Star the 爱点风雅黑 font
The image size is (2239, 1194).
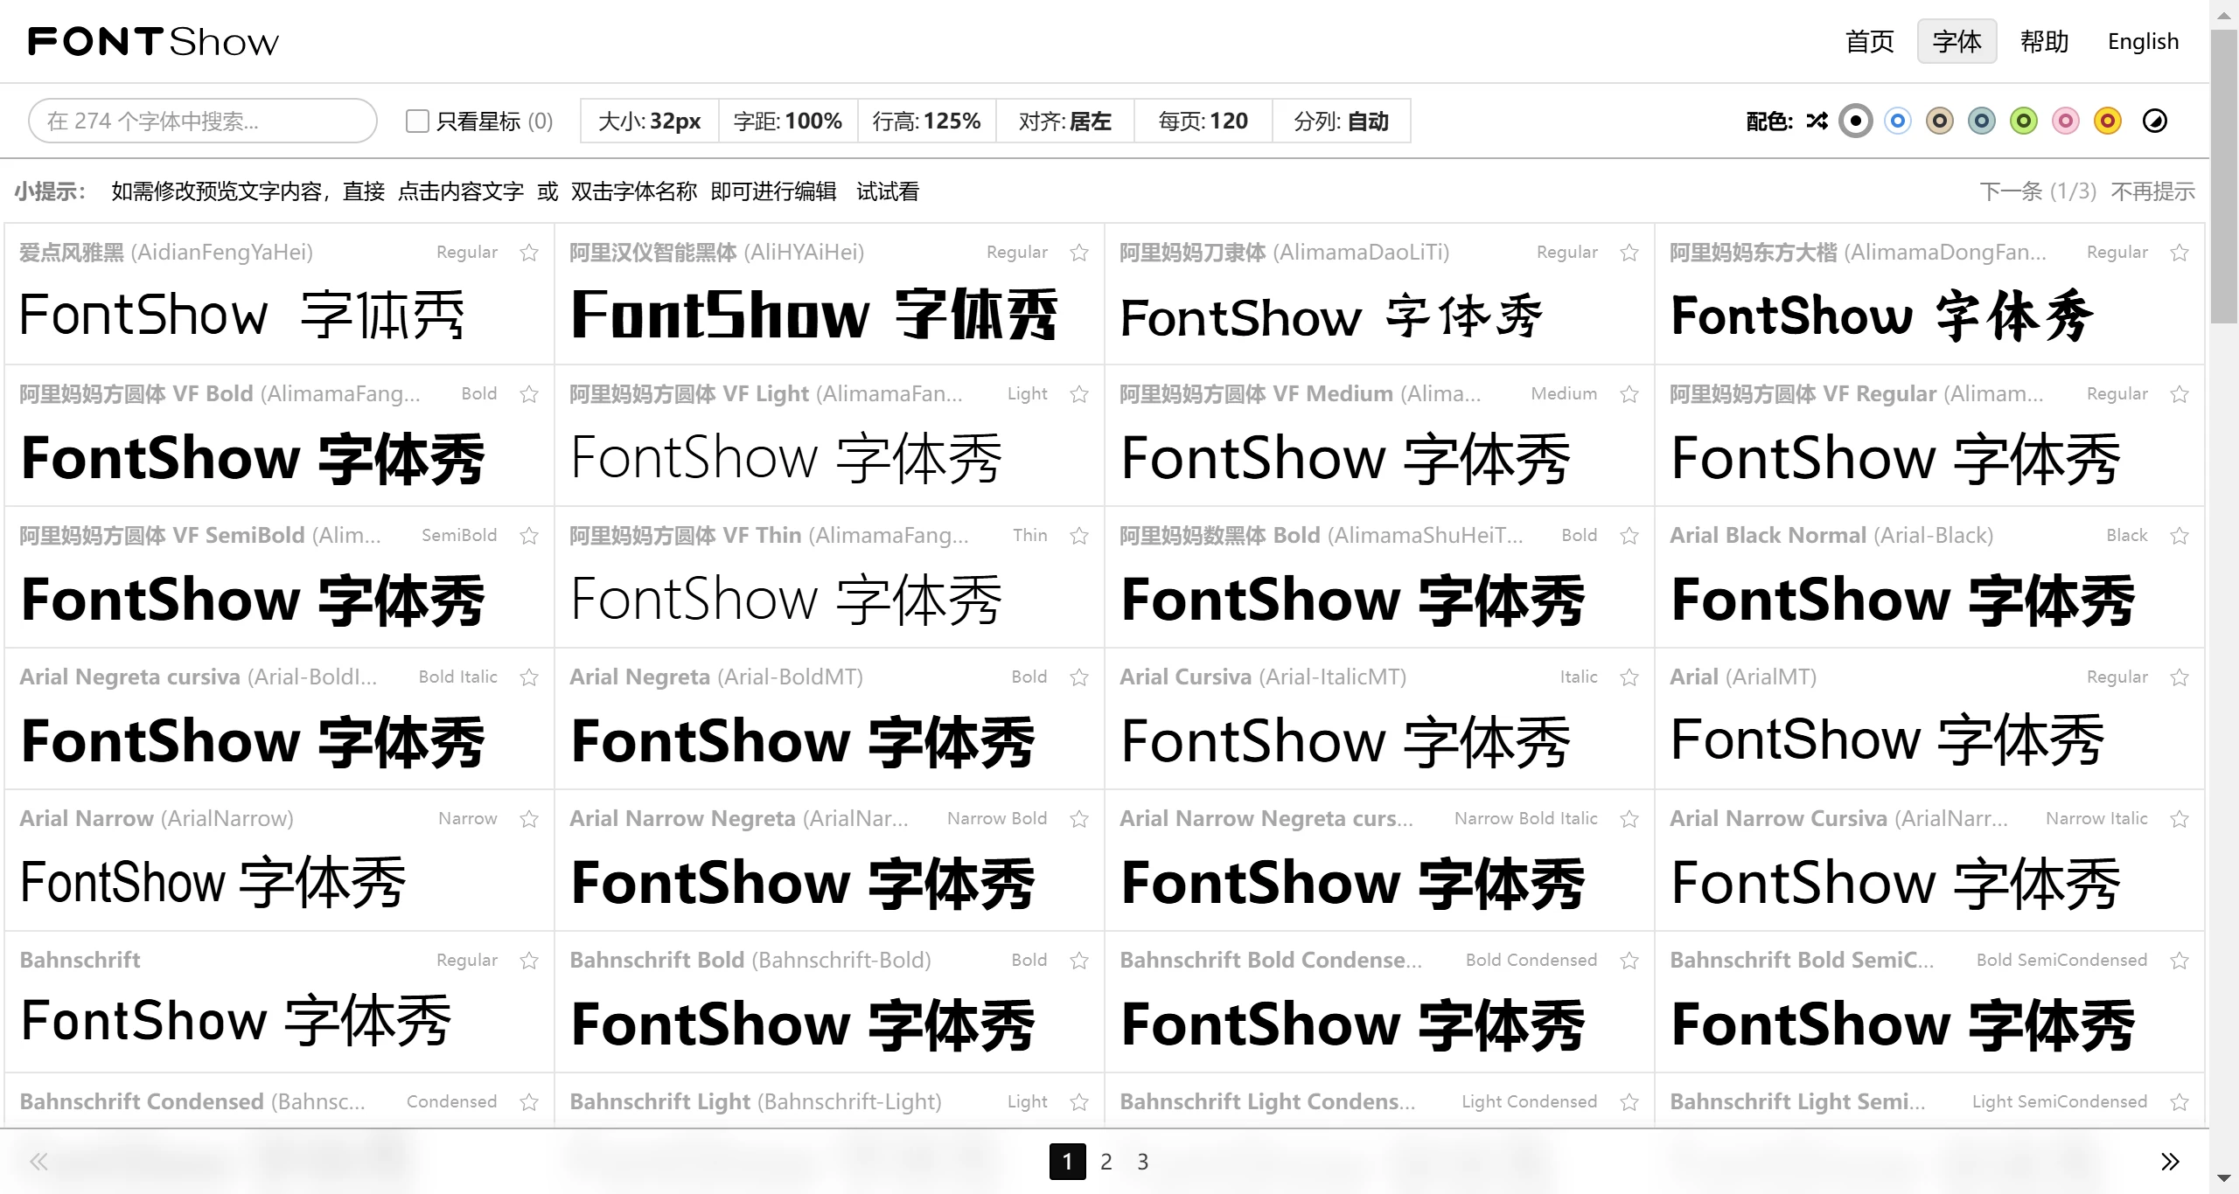(529, 253)
